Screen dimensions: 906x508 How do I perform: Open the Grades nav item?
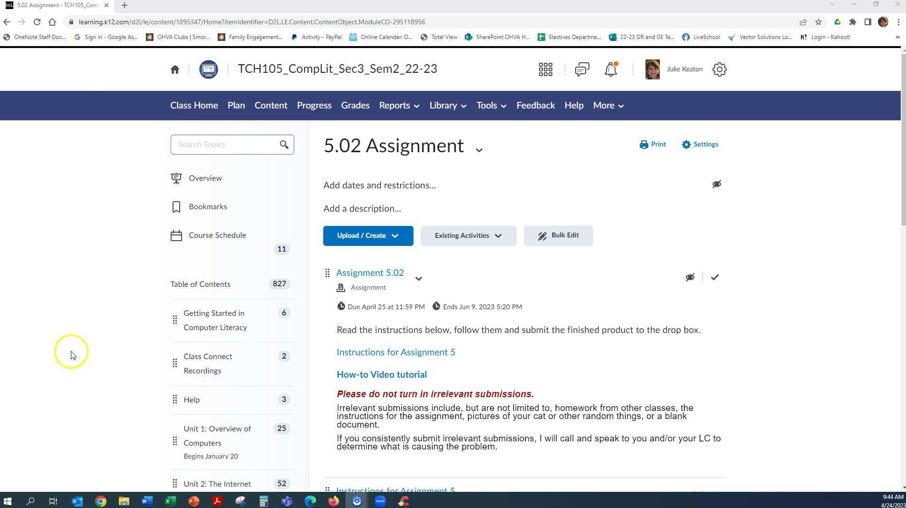click(355, 106)
